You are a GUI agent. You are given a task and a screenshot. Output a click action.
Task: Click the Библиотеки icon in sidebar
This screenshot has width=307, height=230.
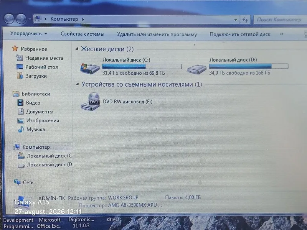[x=16, y=94]
